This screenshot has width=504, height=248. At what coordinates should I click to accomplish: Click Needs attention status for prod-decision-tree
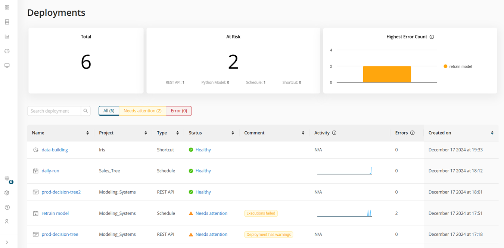pos(211,234)
